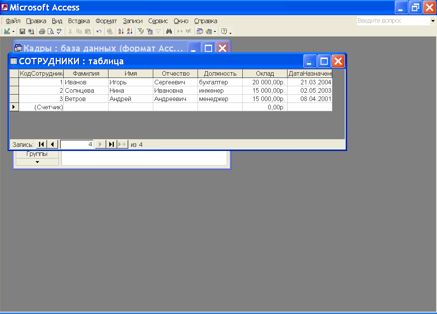Open the Окно menu

181,21
